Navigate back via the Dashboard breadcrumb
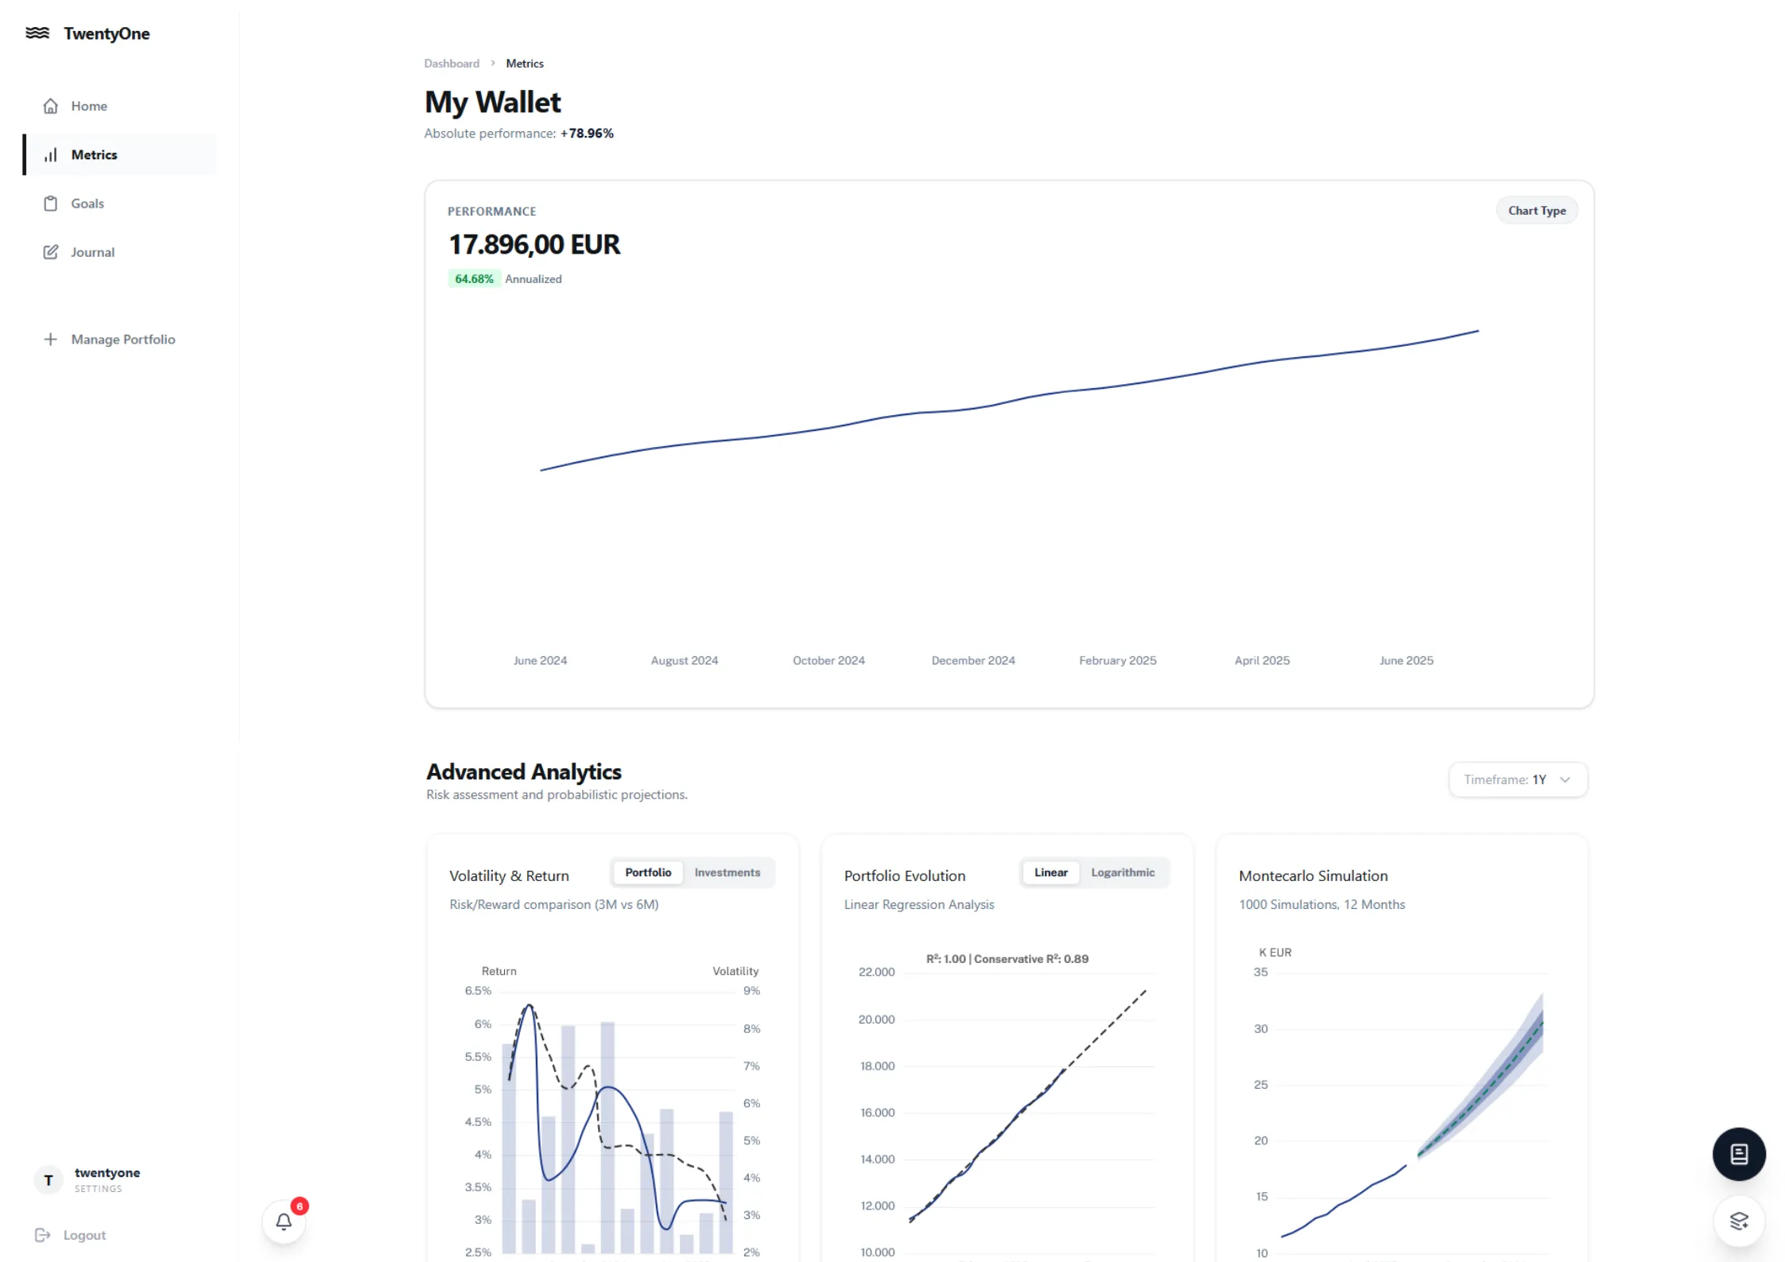The image size is (1785, 1262). tap(452, 63)
